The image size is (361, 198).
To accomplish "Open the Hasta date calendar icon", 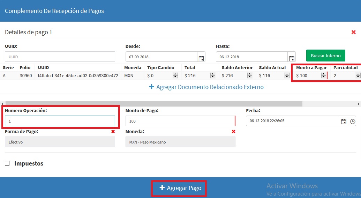I will click(292, 58).
